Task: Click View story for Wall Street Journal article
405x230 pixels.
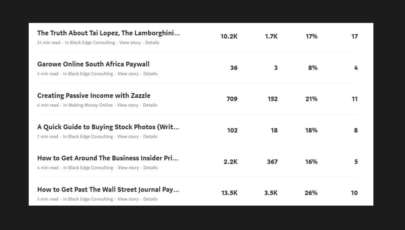Action: click(128, 199)
